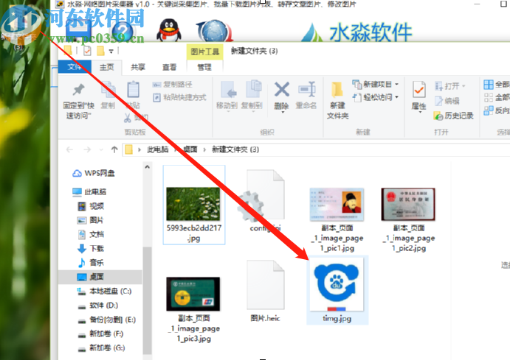Click Copy path in the ribbon

coord(173,85)
